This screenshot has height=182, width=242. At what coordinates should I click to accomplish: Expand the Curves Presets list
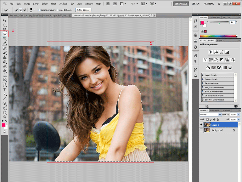tap(203, 79)
